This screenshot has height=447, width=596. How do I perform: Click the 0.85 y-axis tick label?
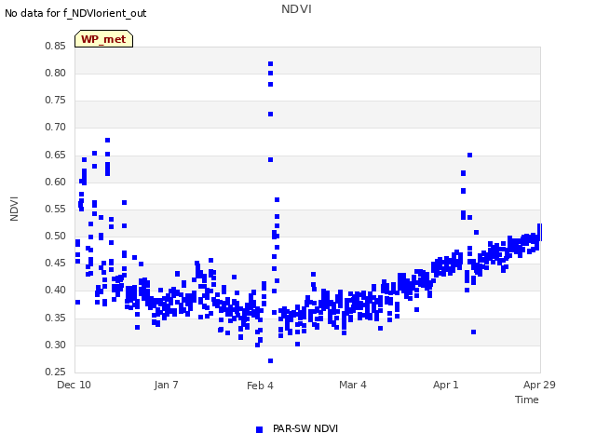[x=56, y=46]
